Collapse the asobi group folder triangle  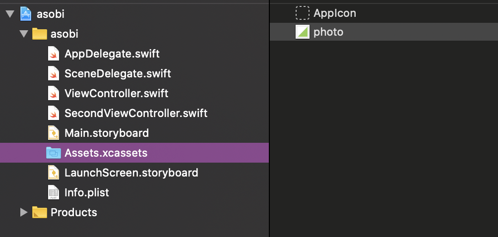click(x=23, y=34)
